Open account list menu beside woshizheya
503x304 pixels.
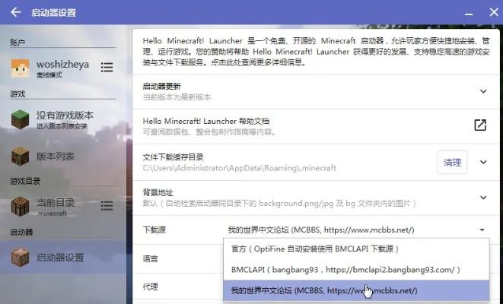[107, 68]
